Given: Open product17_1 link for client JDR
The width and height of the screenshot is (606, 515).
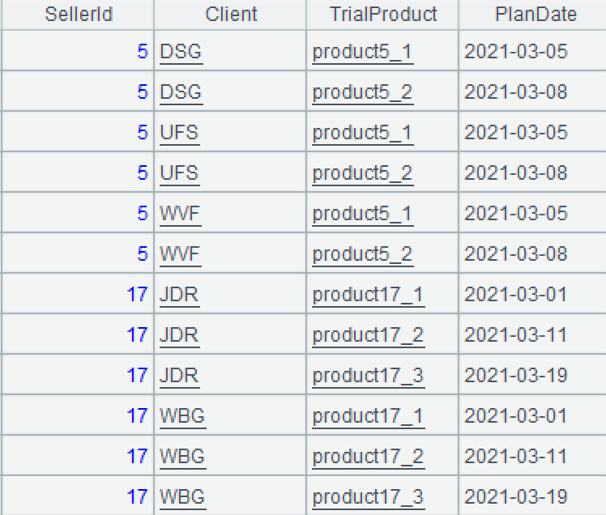Looking at the screenshot, I should (368, 295).
